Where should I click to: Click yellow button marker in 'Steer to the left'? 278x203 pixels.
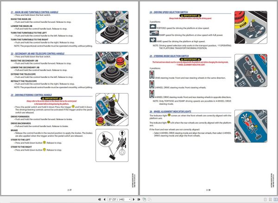(x=44, y=142)
